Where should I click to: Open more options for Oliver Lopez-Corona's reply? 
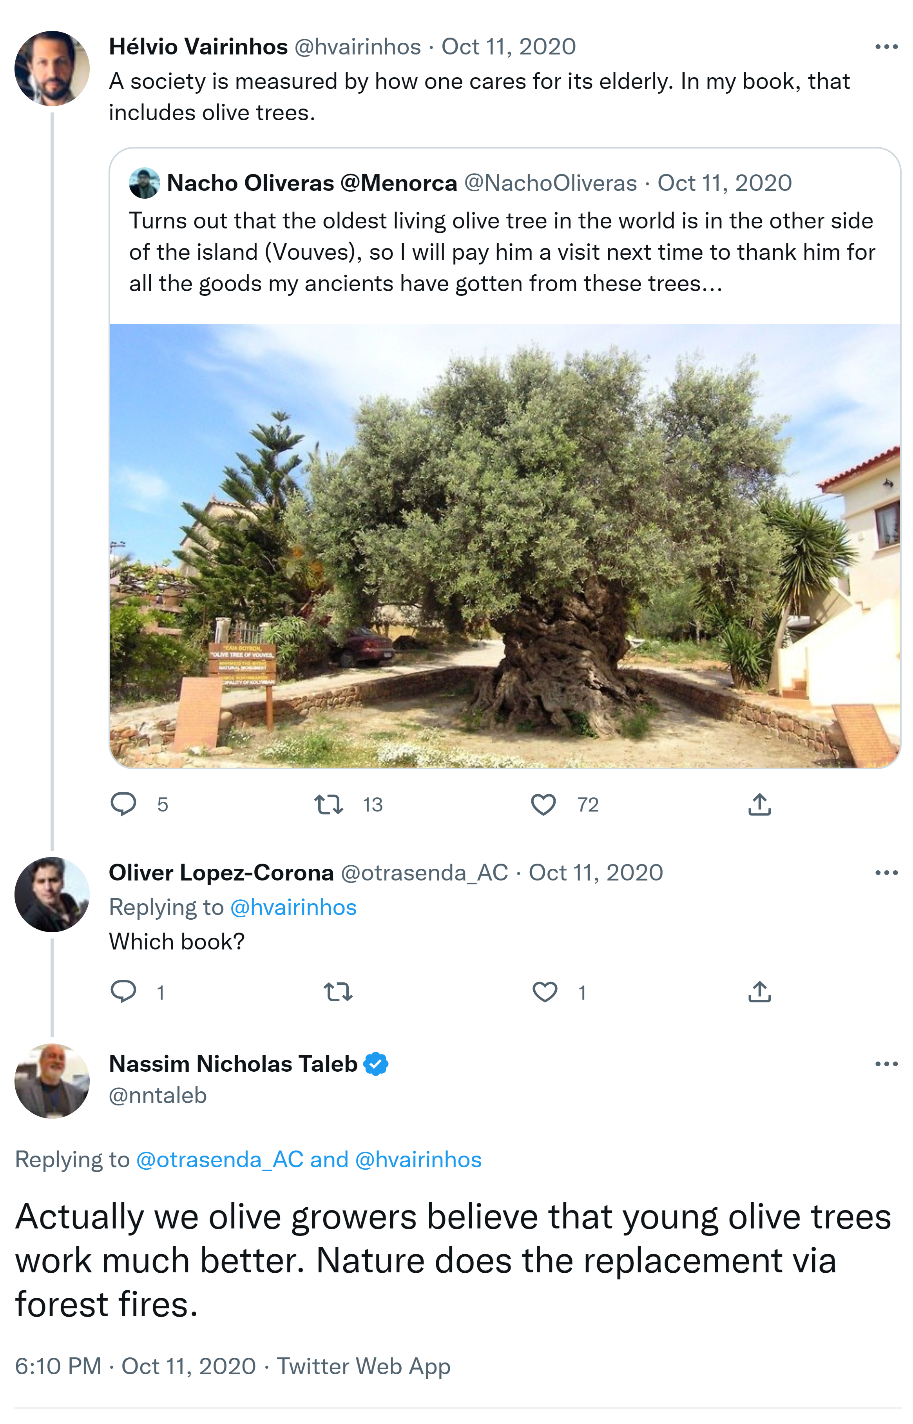(x=886, y=873)
